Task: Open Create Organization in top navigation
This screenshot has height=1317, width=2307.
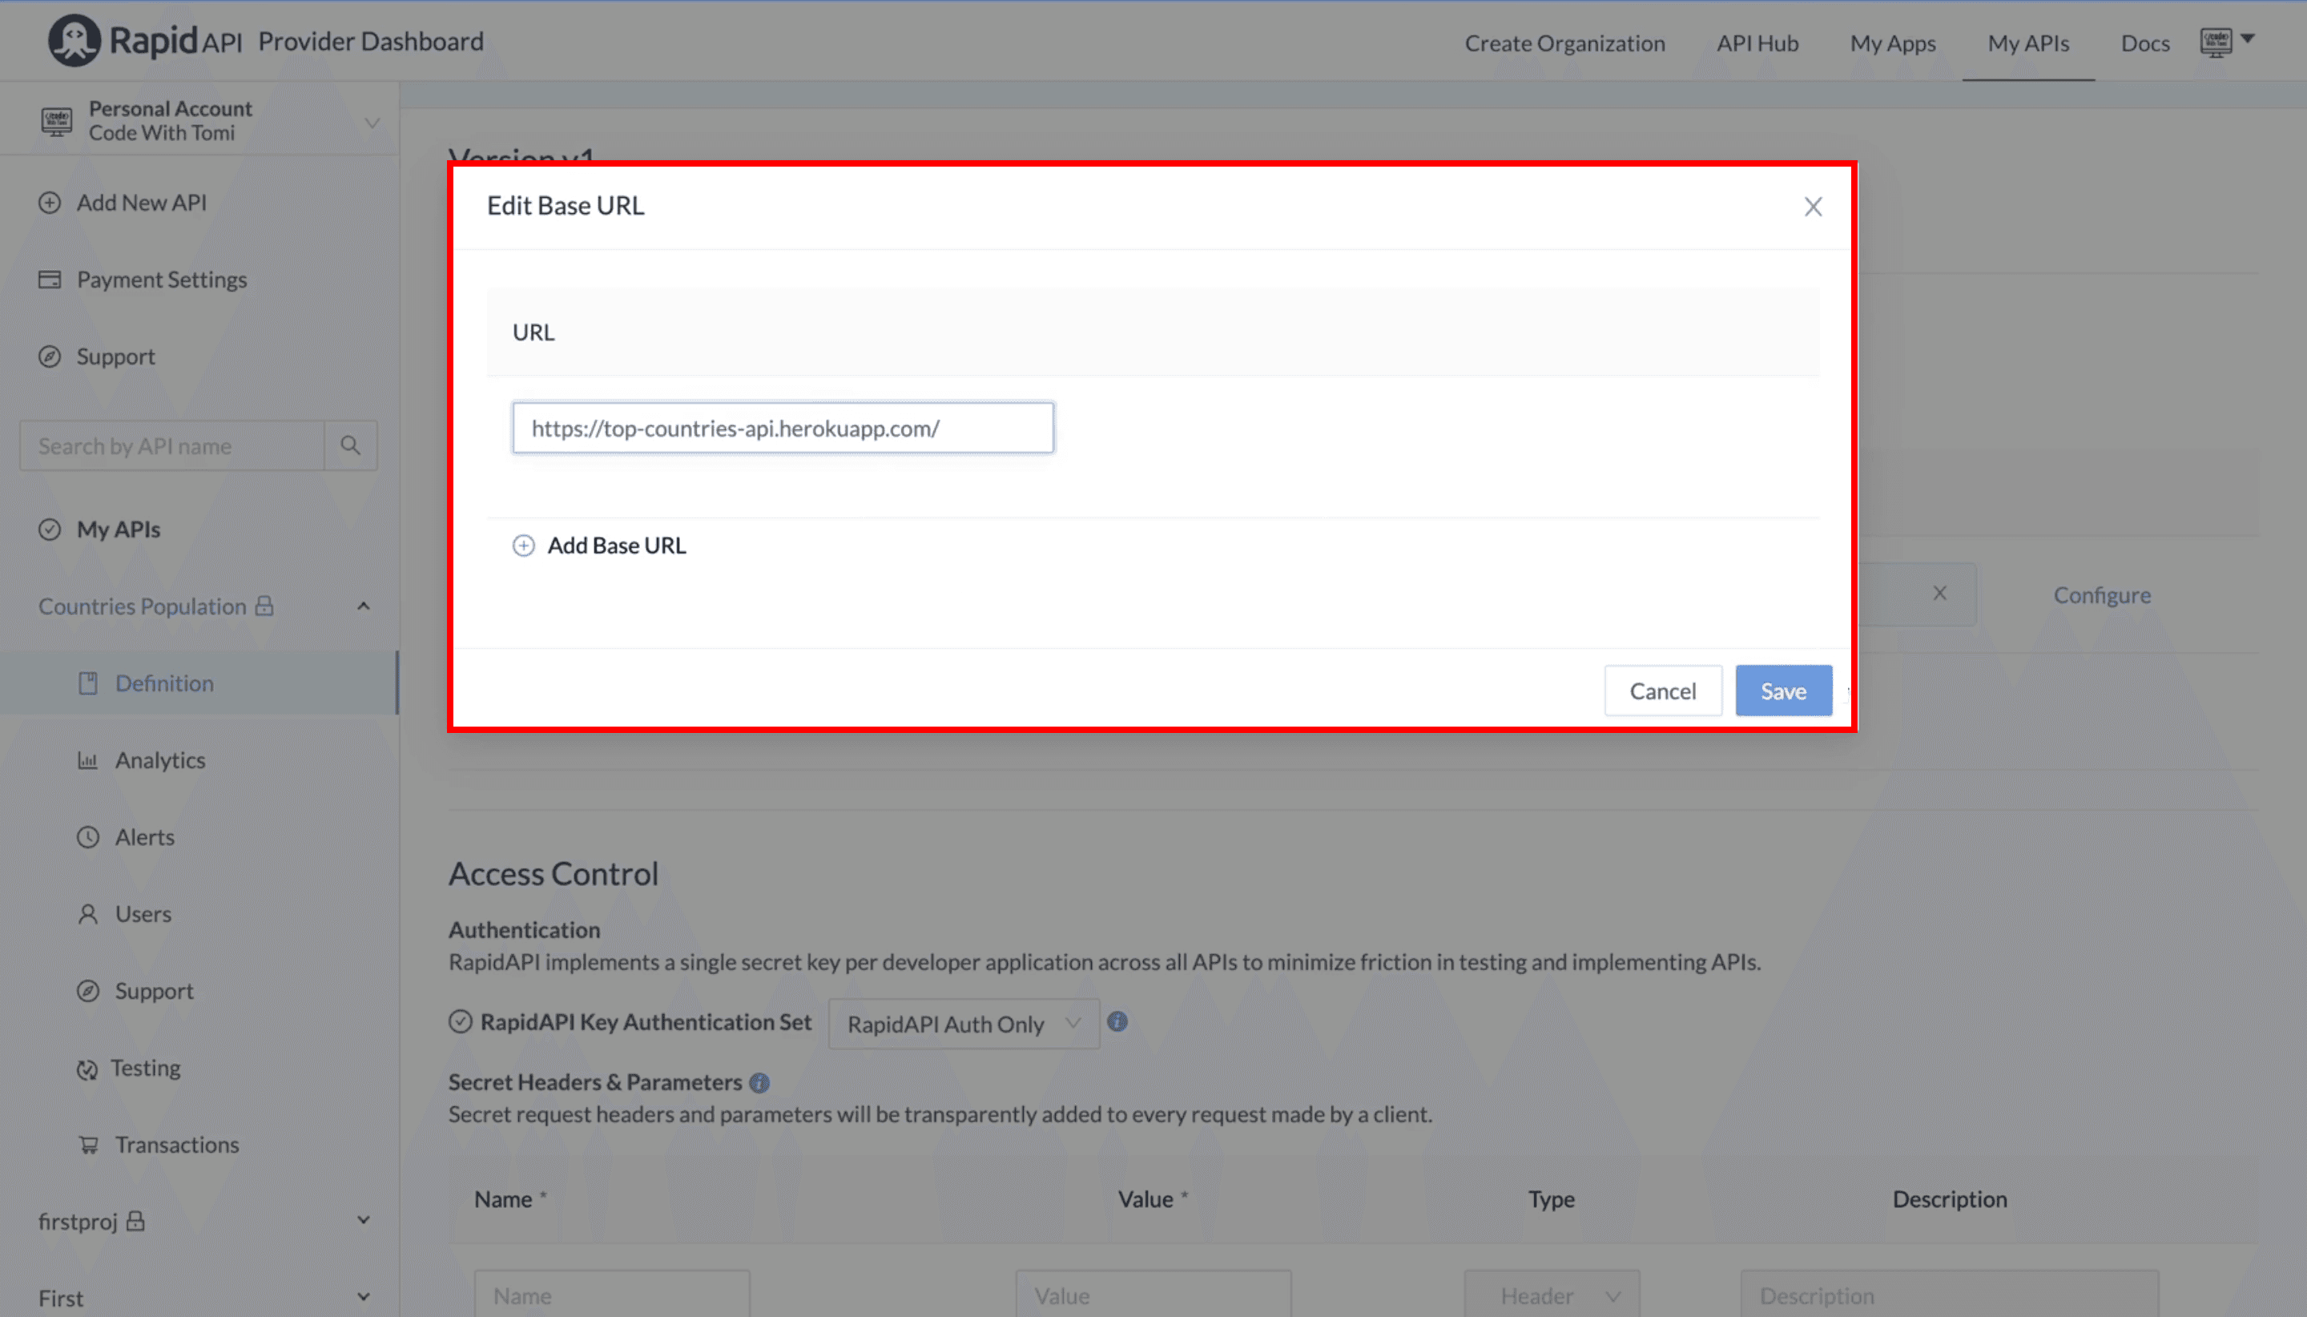Action: 1564,42
